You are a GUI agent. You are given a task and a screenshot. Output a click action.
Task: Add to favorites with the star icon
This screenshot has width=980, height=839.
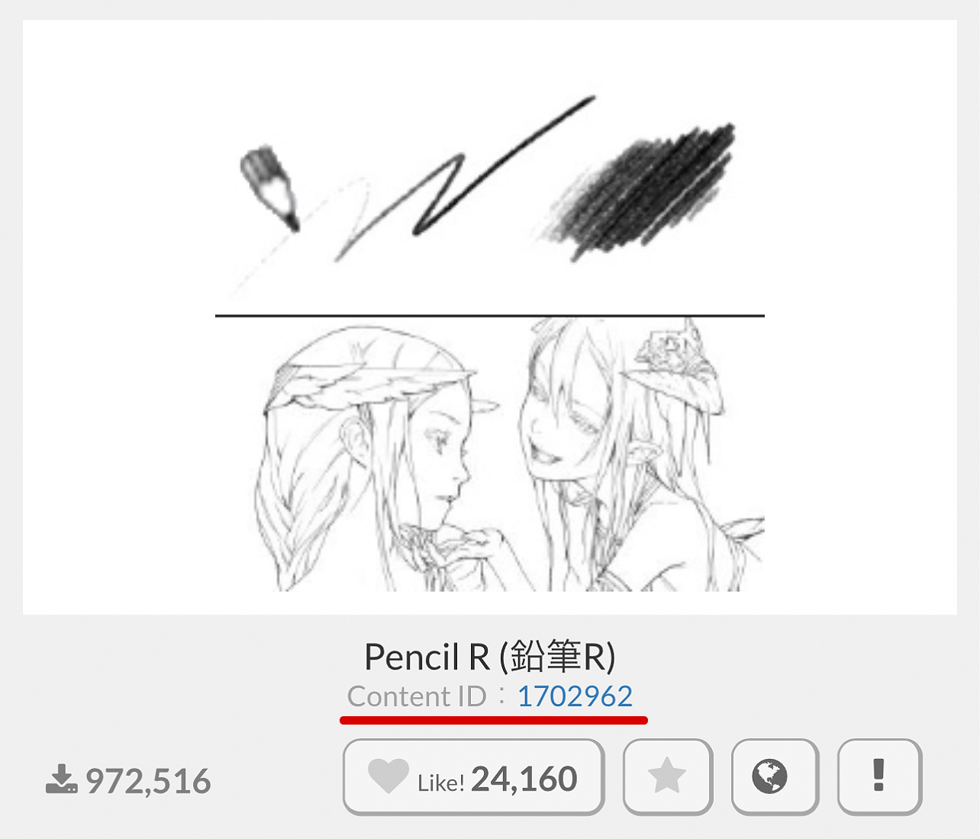click(x=668, y=776)
